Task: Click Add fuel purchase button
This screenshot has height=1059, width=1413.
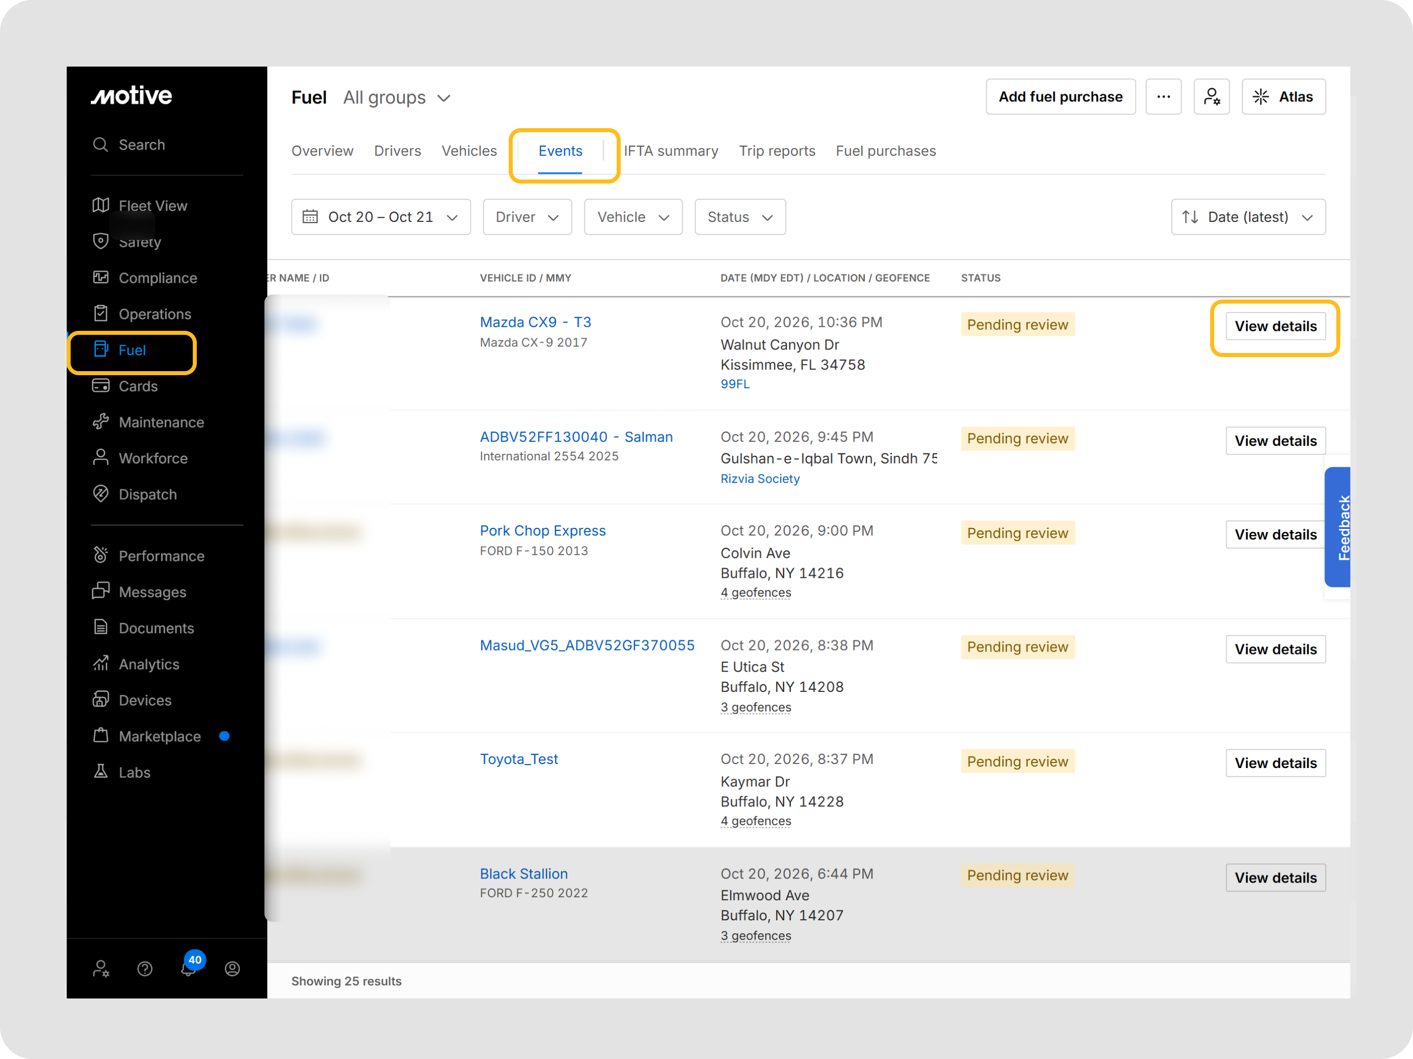Action: (x=1060, y=97)
